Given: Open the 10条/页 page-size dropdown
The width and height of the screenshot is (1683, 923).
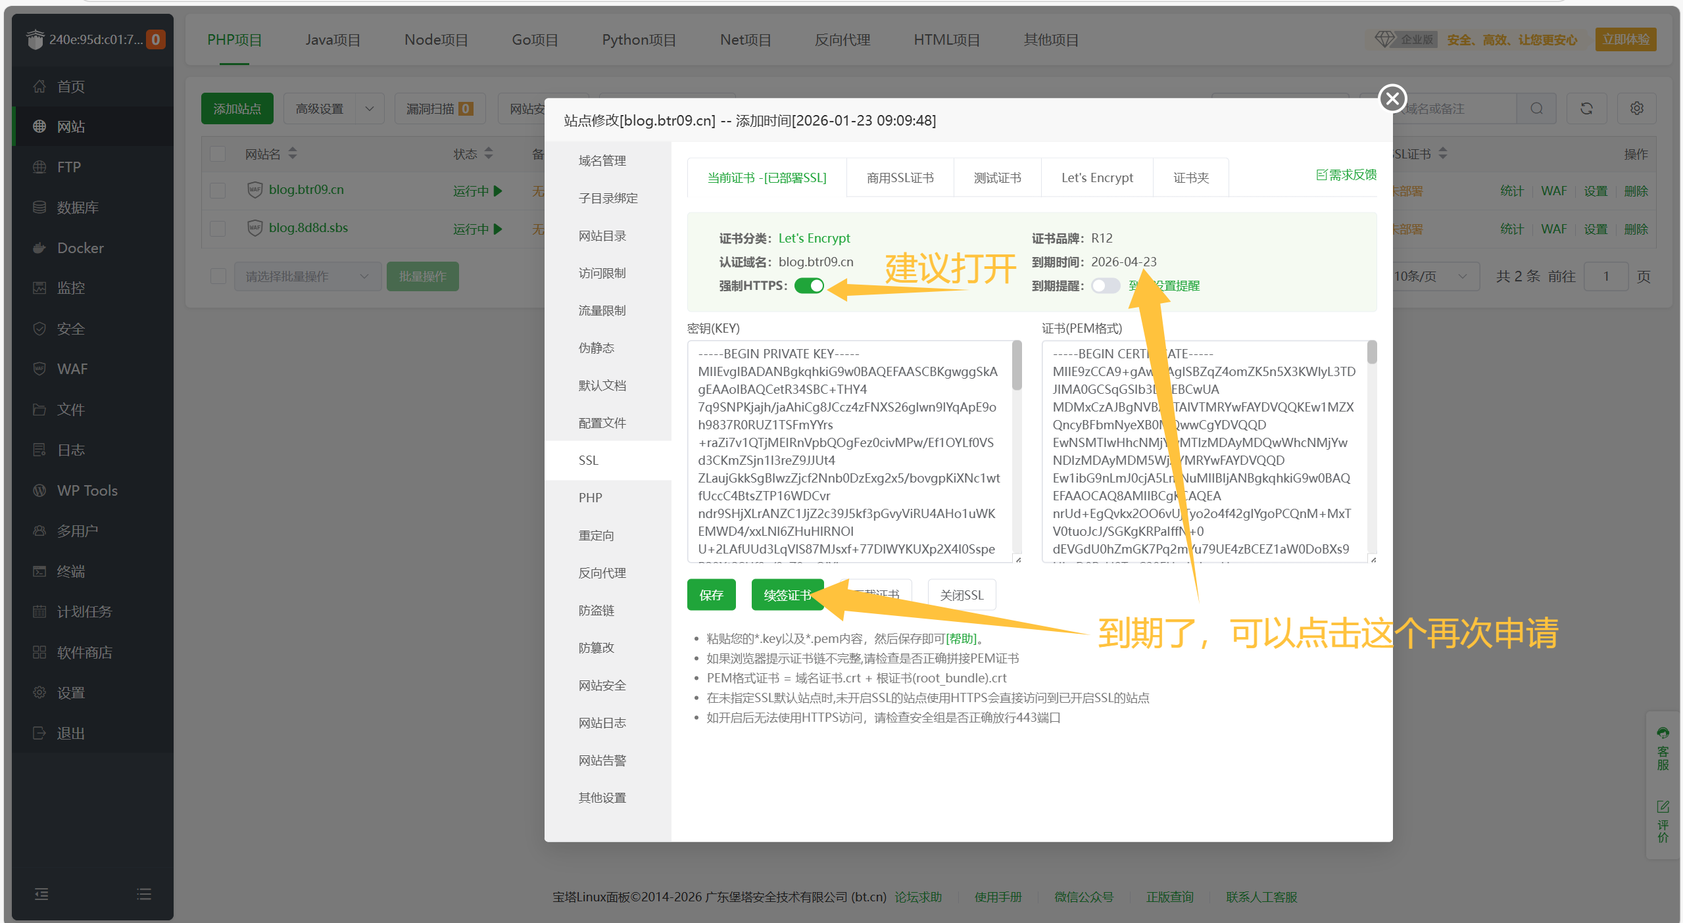Looking at the screenshot, I should click(x=1432, y=276).
